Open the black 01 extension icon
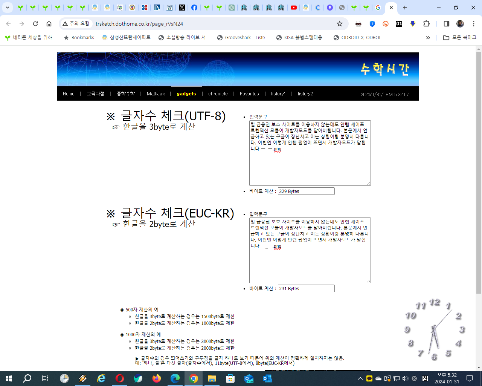Viewport: 482px width, 386px height. pos(399,24)
